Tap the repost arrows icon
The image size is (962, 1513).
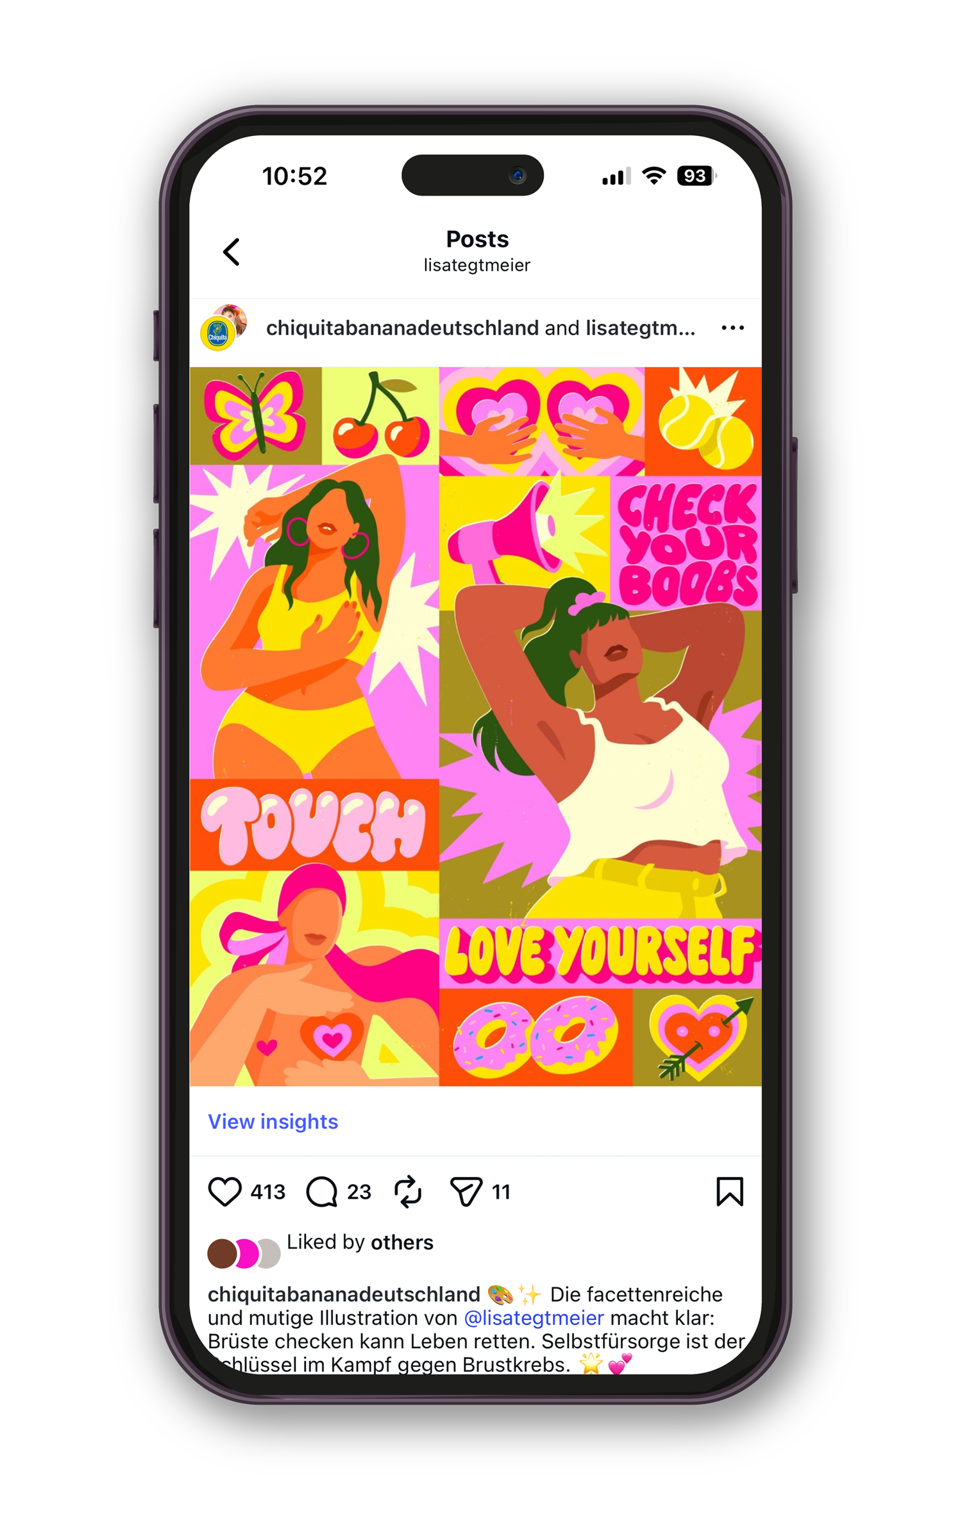click(x=408, y=1192)
